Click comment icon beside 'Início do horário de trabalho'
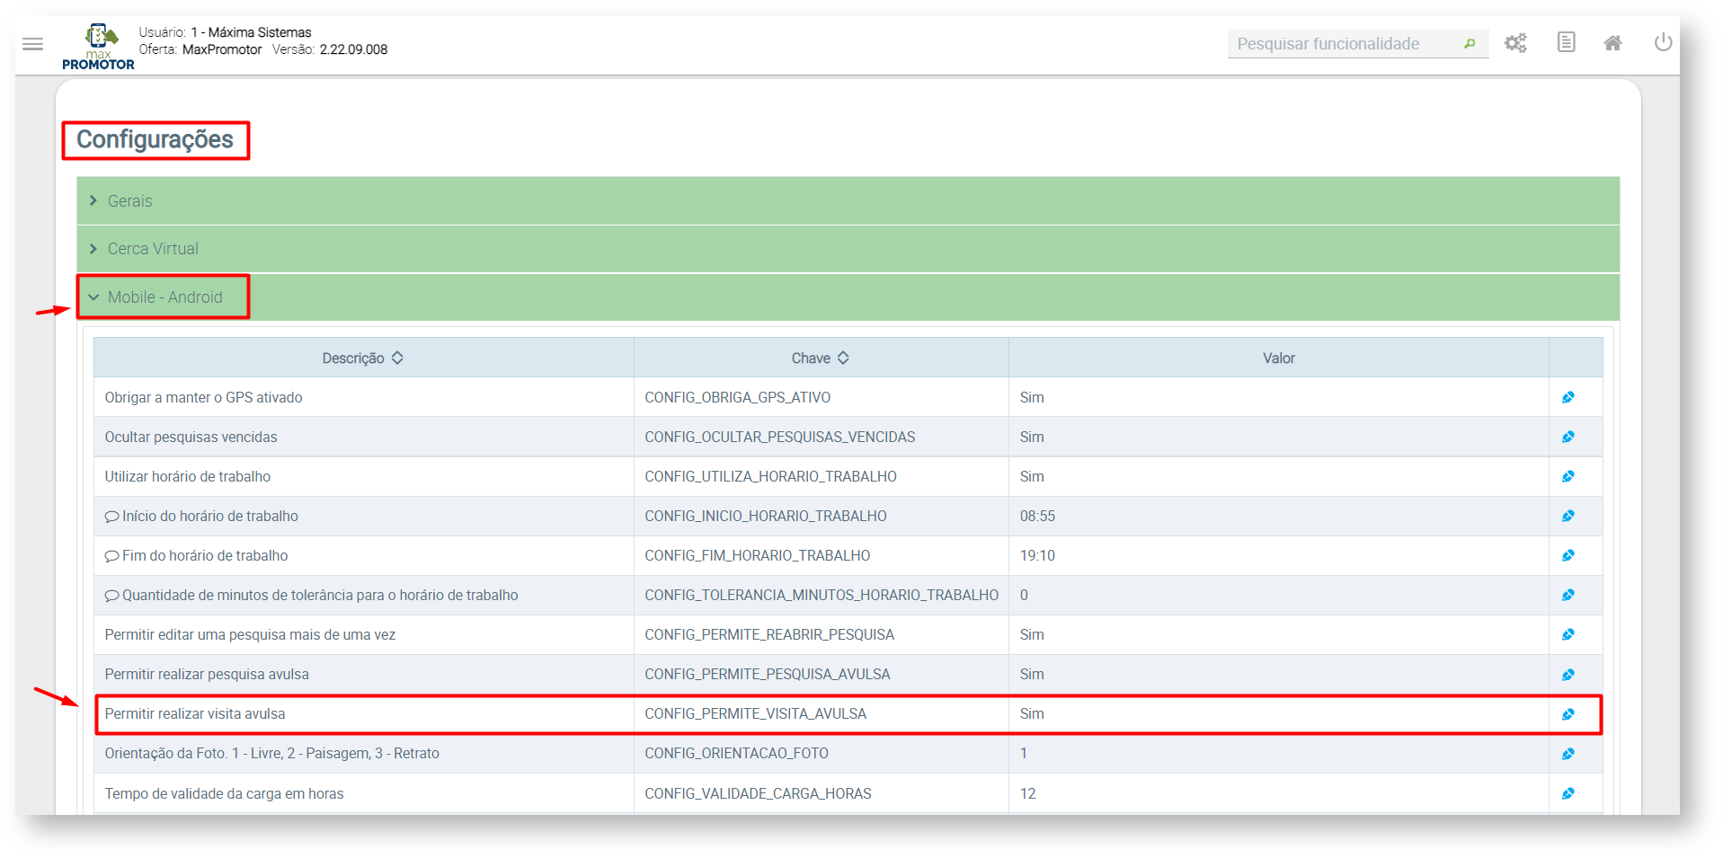The width and height of the screenshot is (1723, 858). point(111,517)
